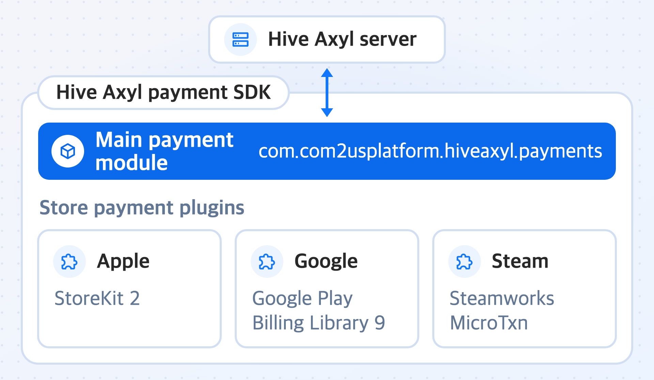Select the Apple plugin card
654x380 pixels.
coord(129,289)
